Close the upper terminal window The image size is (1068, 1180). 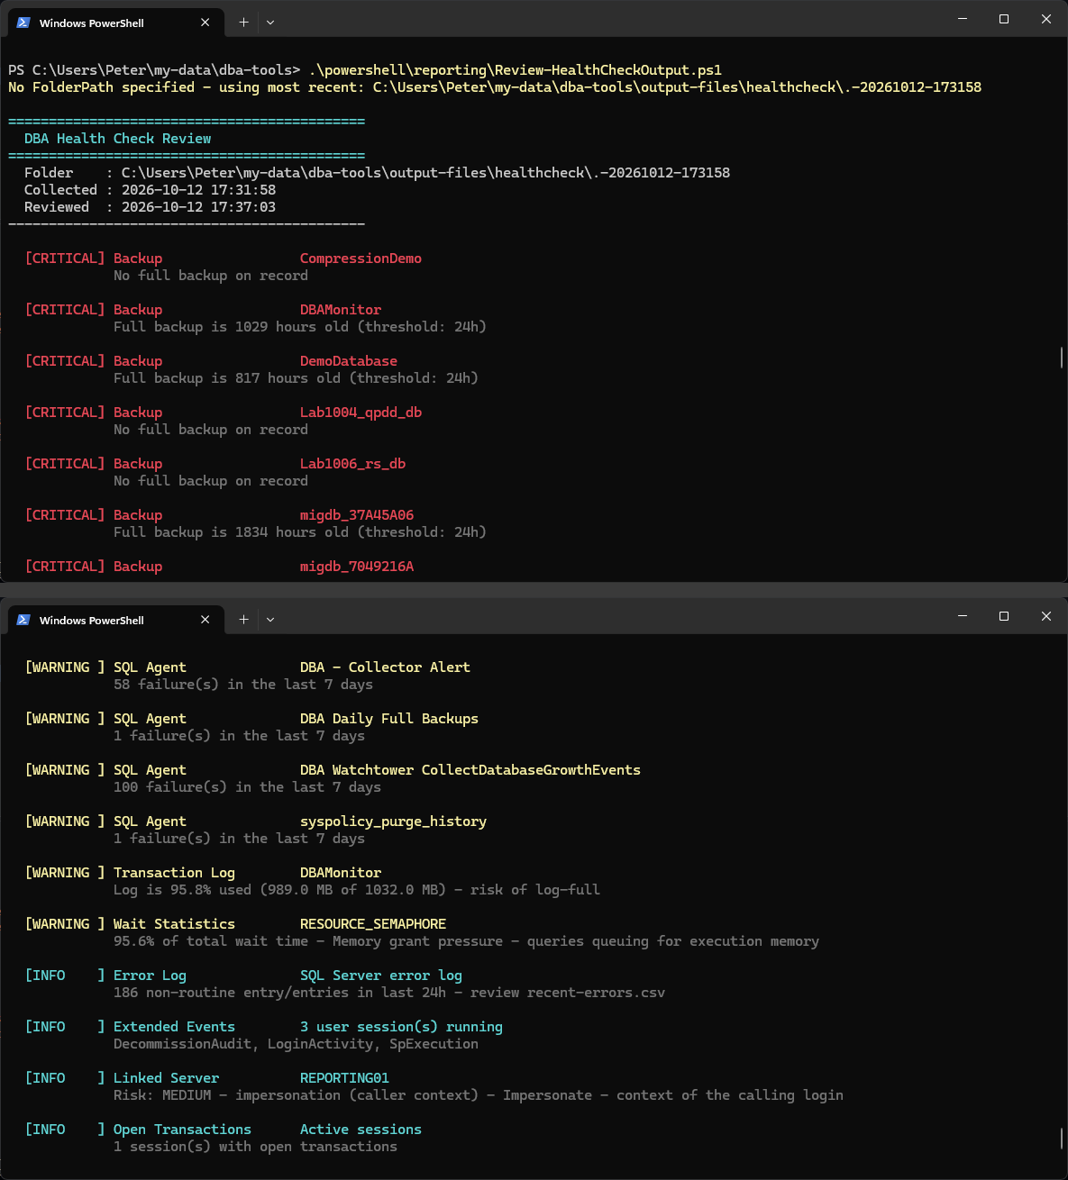[1046, 19]
